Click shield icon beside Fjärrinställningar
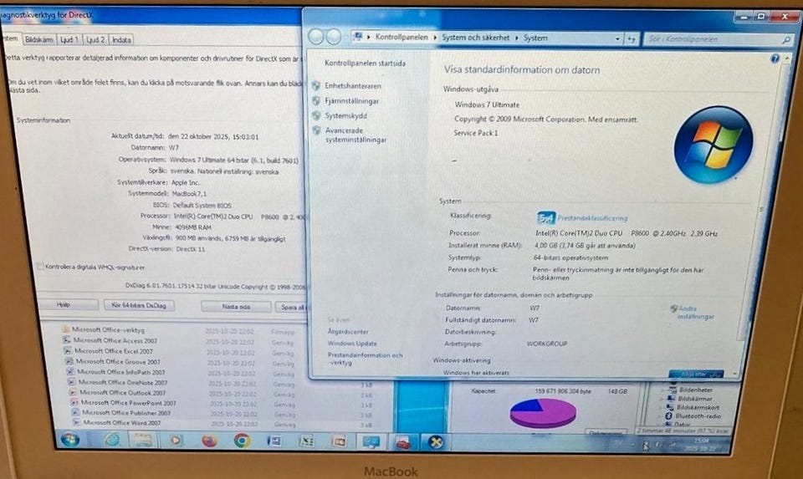 [x=316, y=101]
